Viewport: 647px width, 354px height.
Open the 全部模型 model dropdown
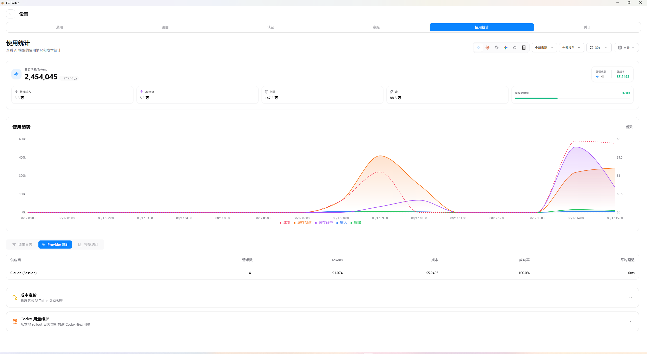(x=571, y=48)
